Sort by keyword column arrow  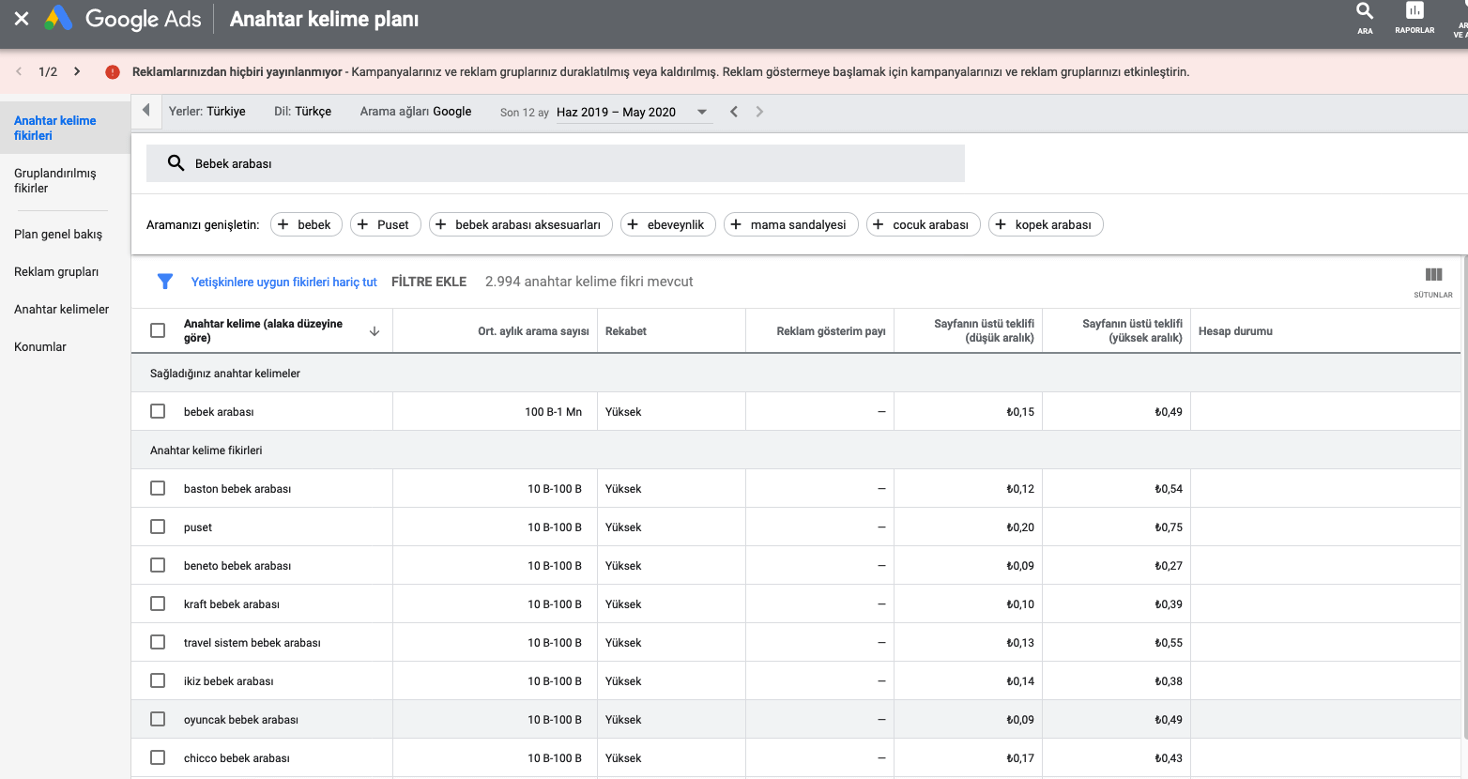coord(375,331)
